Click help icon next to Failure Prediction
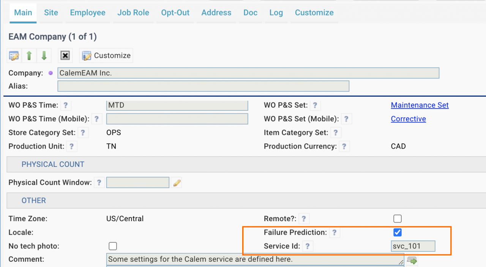The image size is (486, 267). tap(334, 232)
